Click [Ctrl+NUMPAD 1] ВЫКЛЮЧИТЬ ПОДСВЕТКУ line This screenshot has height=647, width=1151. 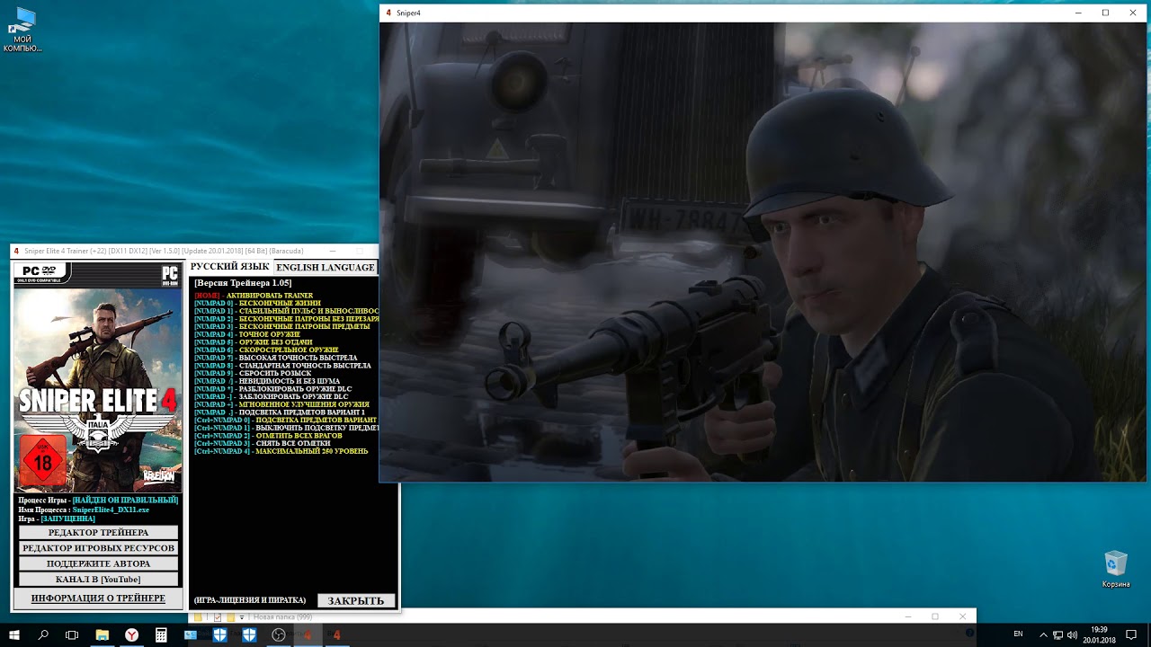point(287,428)
